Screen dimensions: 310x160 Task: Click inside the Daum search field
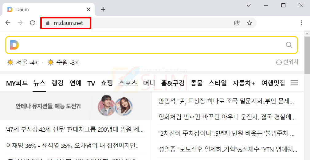pos(151,45)
